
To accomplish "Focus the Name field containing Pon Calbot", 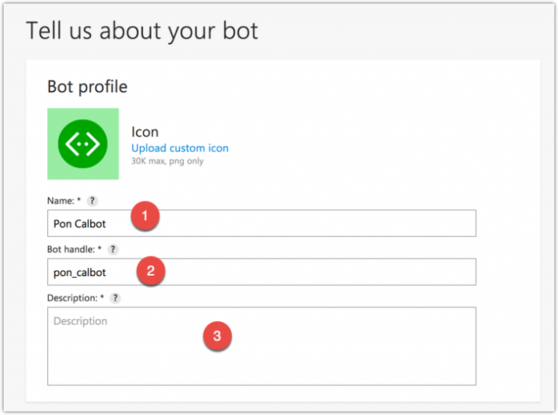I will click(x=262, y=223).
